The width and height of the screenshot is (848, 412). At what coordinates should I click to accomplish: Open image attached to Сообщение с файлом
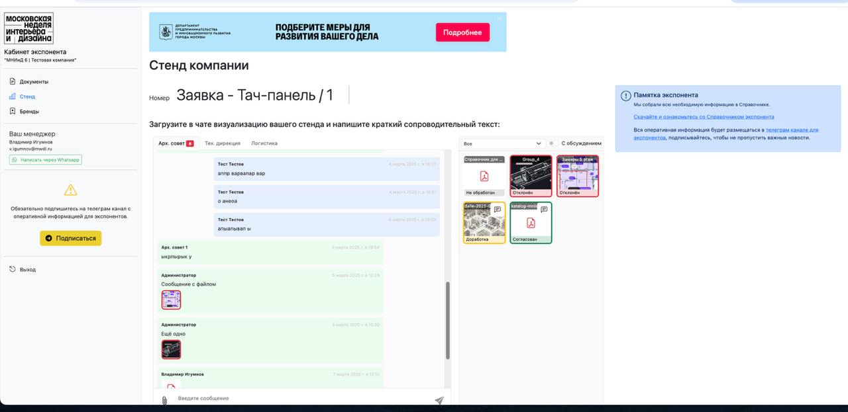click(x=171, y=300)
